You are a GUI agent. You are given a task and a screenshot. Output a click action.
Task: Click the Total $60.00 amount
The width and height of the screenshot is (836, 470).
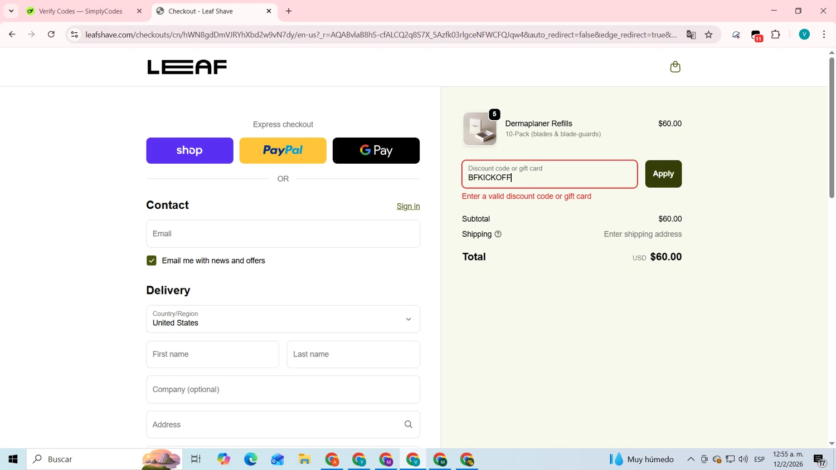coord(665,257)
